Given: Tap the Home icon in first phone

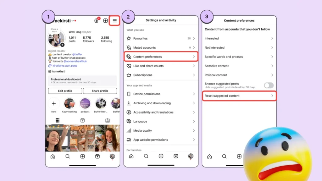Looking at the screenshot, I should [x=53, y=156].
